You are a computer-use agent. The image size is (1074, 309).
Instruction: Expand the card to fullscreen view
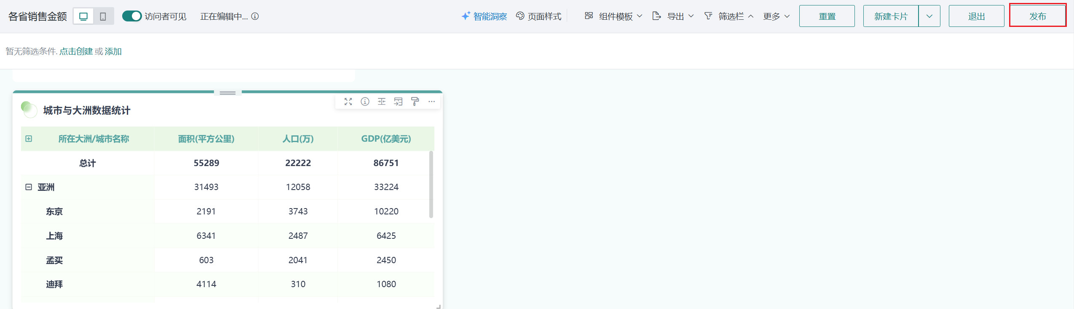pyautogui.click(x=348, y=102)
